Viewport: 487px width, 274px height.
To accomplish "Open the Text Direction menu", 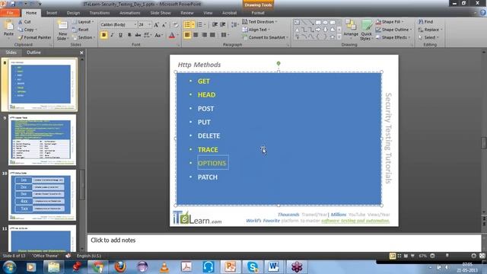I will [x=259, y=22].
